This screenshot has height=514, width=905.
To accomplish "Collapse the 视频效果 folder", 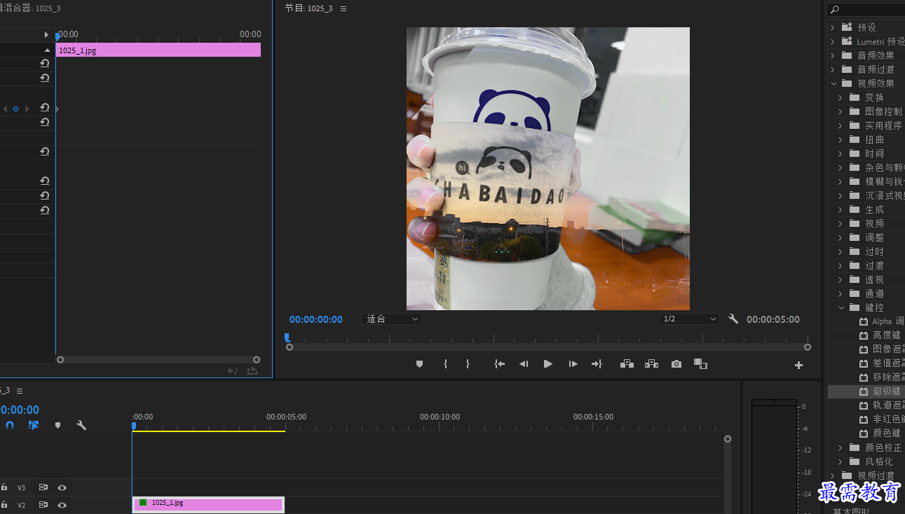I will [x=833, y=83].
